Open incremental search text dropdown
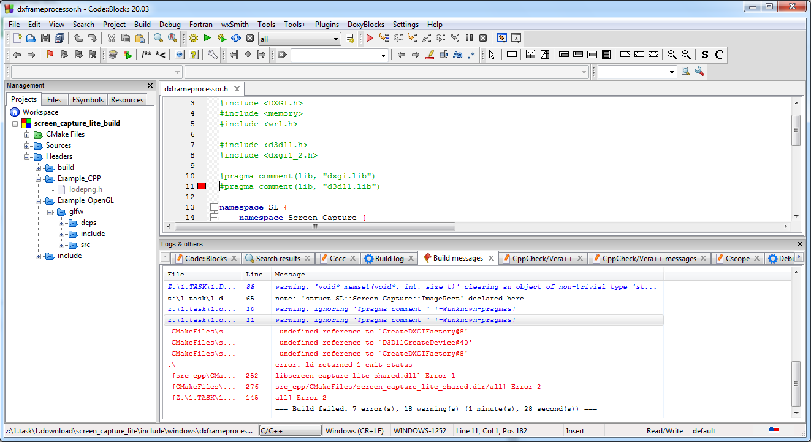 384,55
